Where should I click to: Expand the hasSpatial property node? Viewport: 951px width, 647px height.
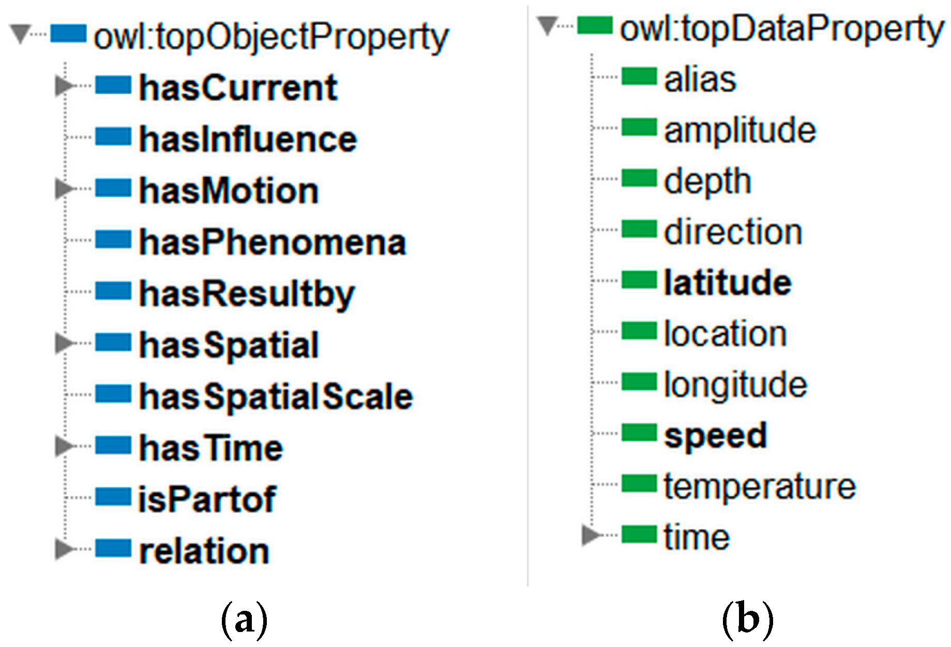click(x=63, y=343)
